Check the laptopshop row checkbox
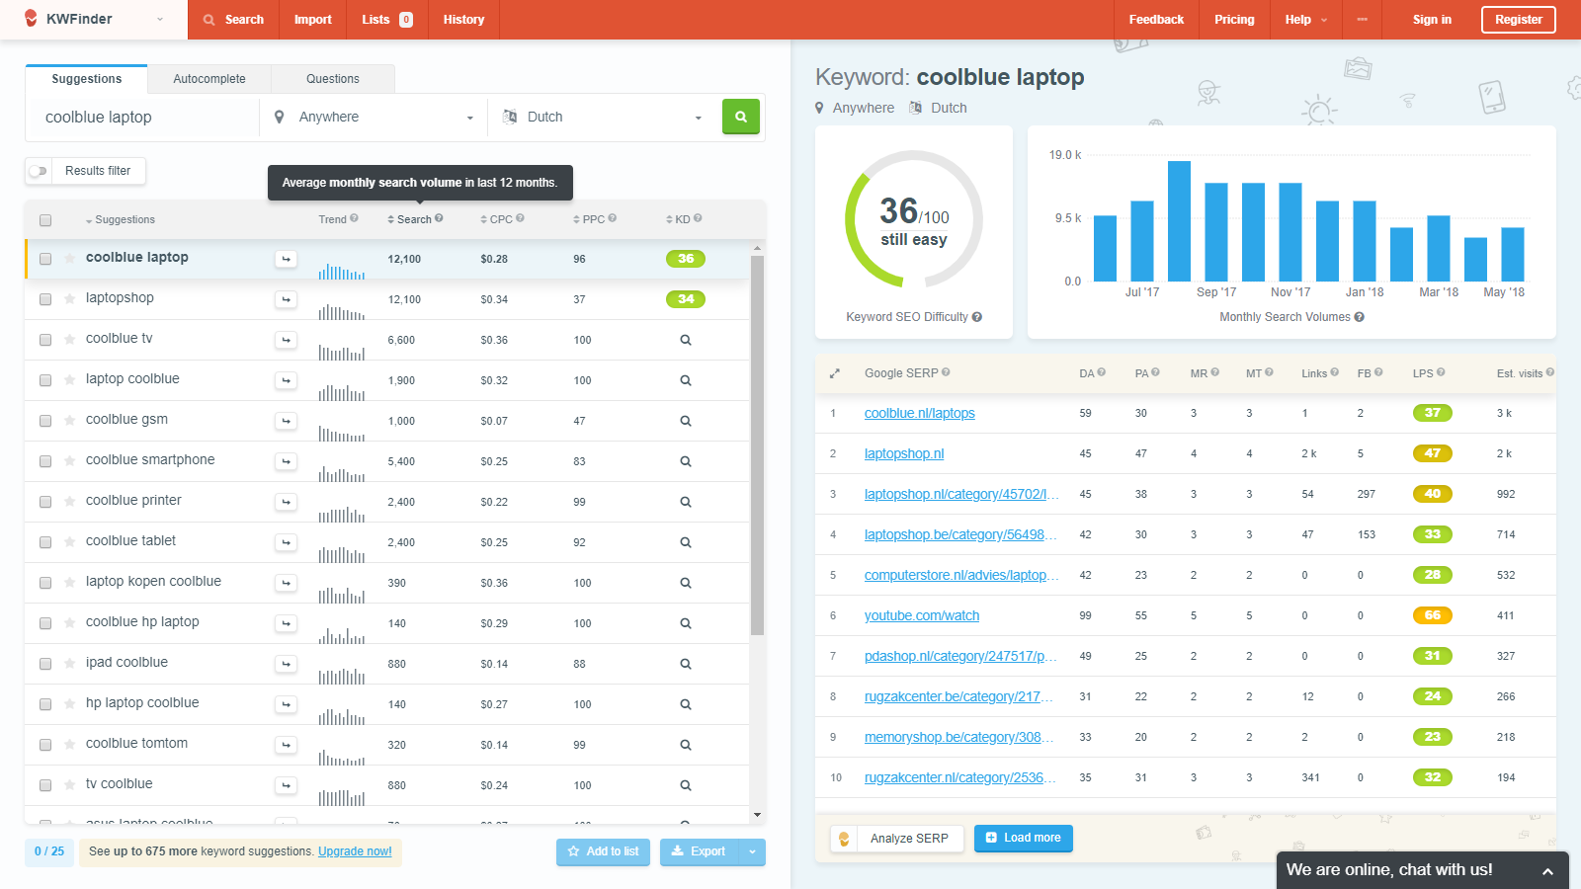 pos(45,299)
